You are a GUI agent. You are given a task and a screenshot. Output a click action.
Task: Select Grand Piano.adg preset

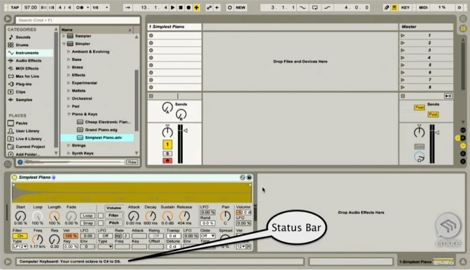tap(101, 130)
